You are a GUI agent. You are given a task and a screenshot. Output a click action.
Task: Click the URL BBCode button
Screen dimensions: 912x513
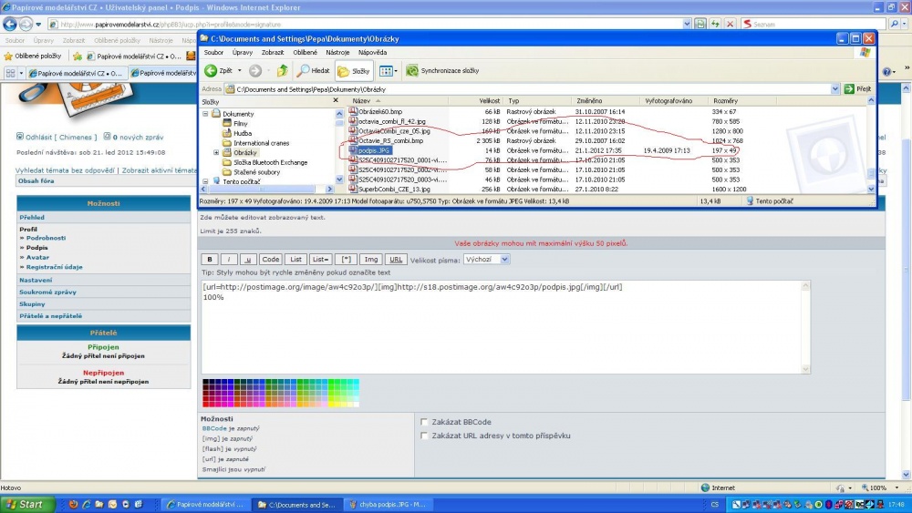click(396, 259)
